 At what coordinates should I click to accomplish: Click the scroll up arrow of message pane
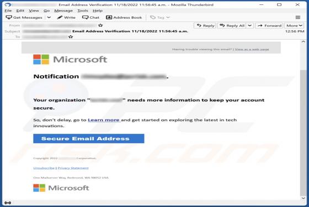pos(303,42)
